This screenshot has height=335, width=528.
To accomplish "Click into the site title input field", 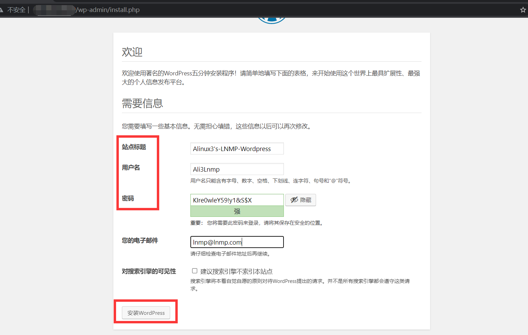I will click(237, 149).
